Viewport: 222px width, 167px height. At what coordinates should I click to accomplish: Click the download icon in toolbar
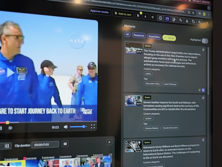click(x=145, y=16)
